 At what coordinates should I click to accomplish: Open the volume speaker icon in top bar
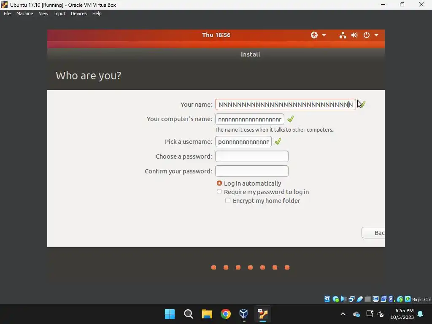(x=354, y=35)
